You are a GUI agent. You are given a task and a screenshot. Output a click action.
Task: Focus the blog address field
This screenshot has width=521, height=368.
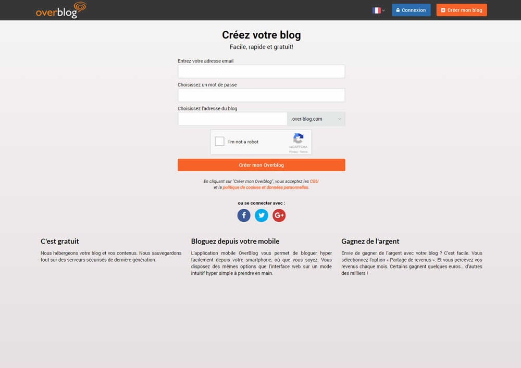(232, 119)
